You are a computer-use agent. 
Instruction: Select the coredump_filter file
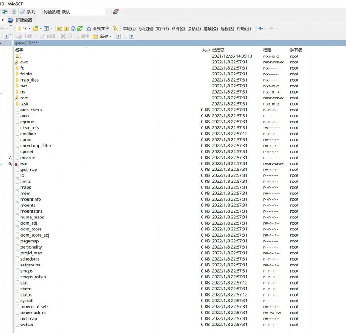pos(36,146)
